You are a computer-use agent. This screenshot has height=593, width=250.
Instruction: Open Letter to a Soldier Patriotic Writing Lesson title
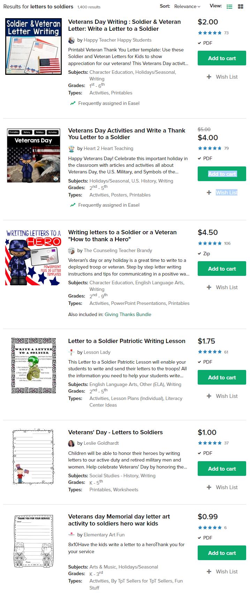coord(127,341)
